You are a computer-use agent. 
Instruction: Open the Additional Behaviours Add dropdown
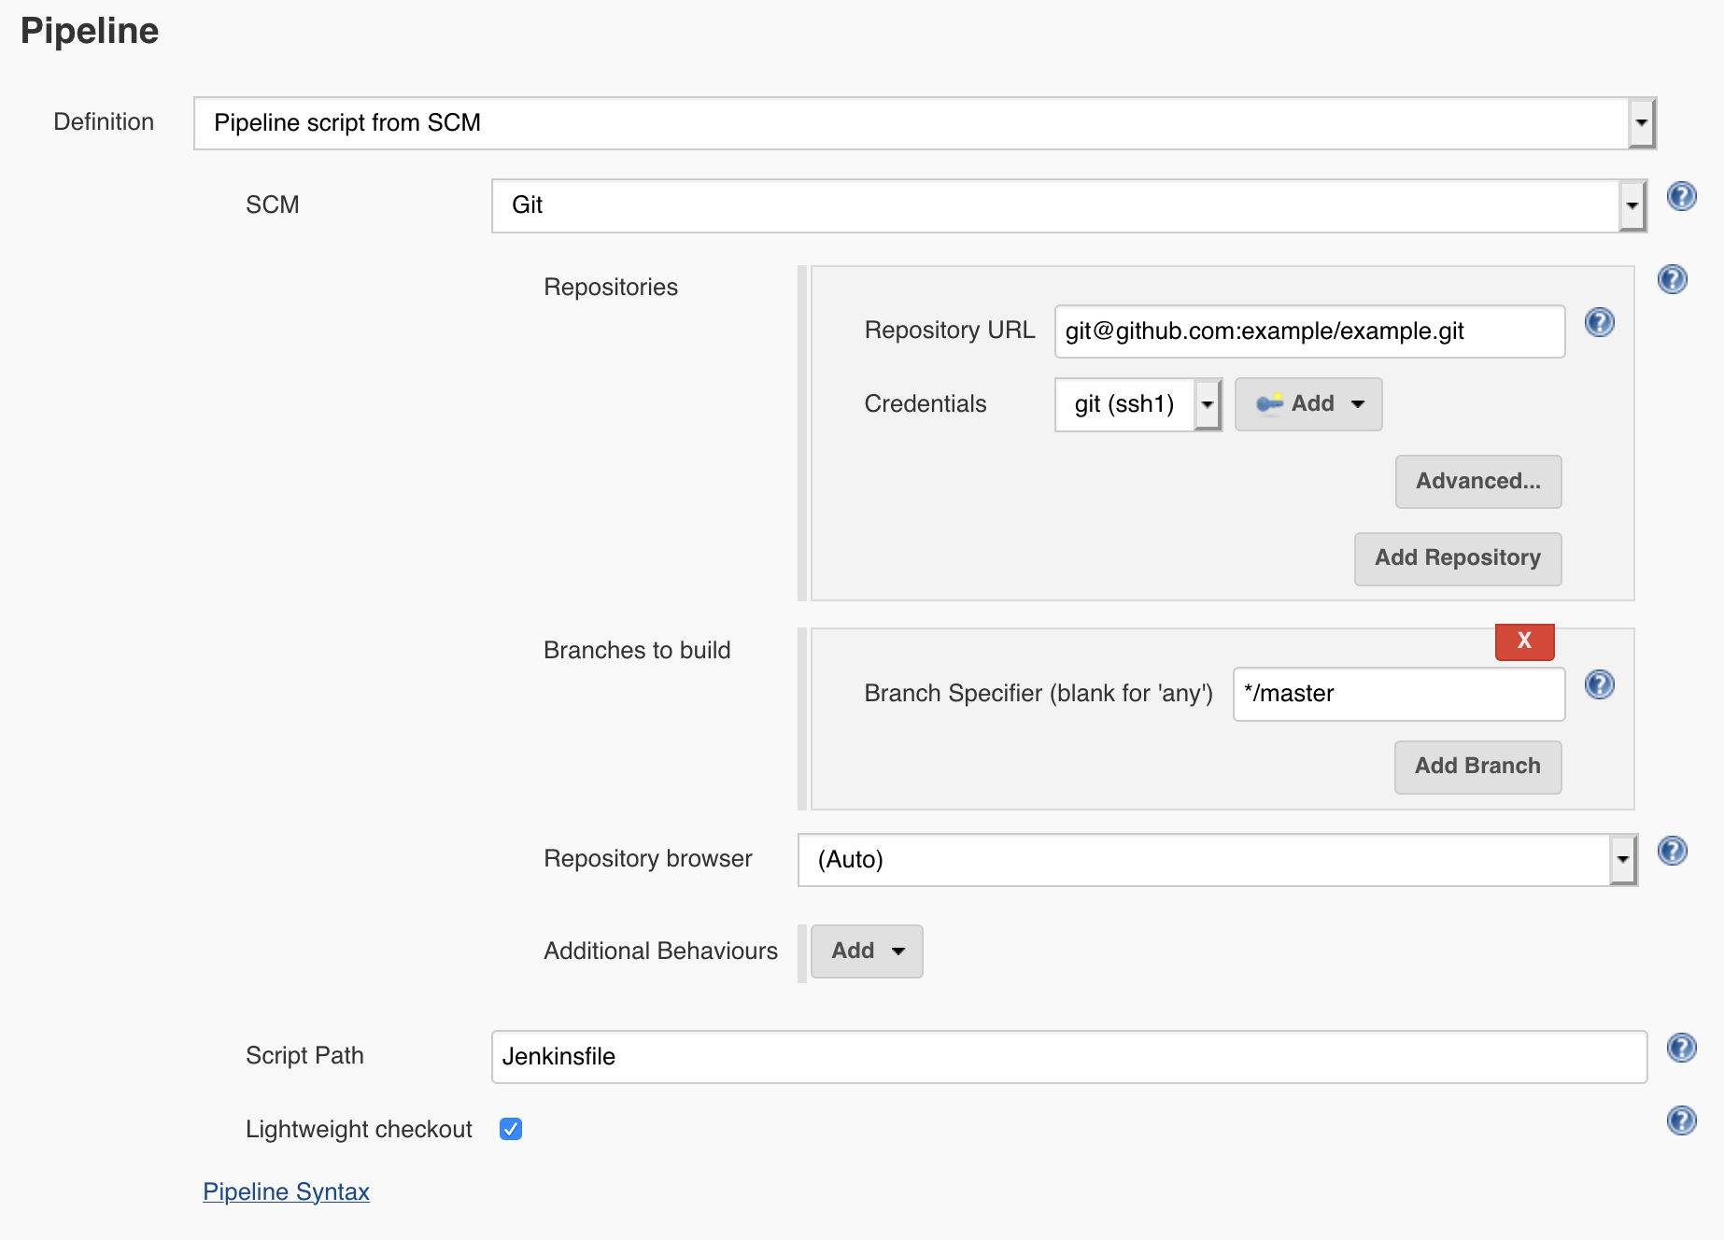tap(866, 951)
